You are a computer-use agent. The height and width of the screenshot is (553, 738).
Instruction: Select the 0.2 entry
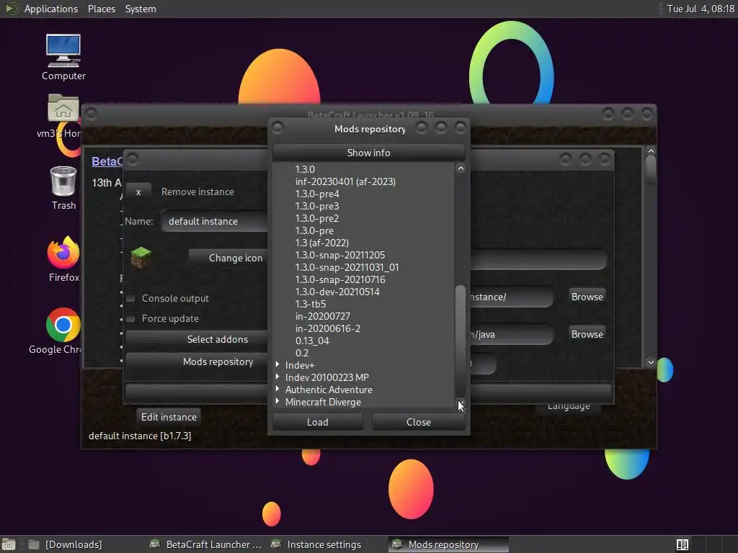pos(302,353)
